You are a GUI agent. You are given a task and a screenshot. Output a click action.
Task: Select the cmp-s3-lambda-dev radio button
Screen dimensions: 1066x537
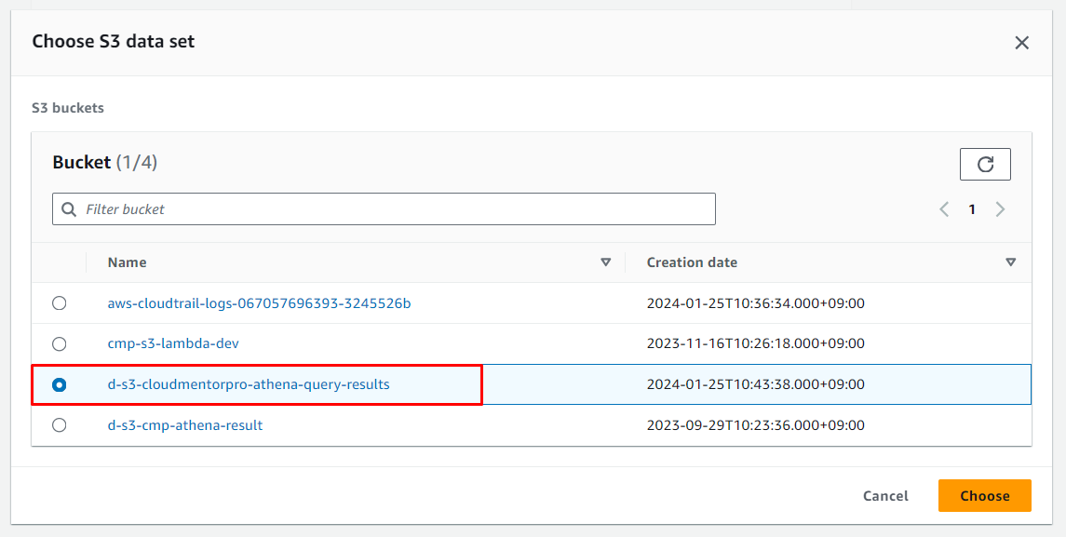point(60,344)
